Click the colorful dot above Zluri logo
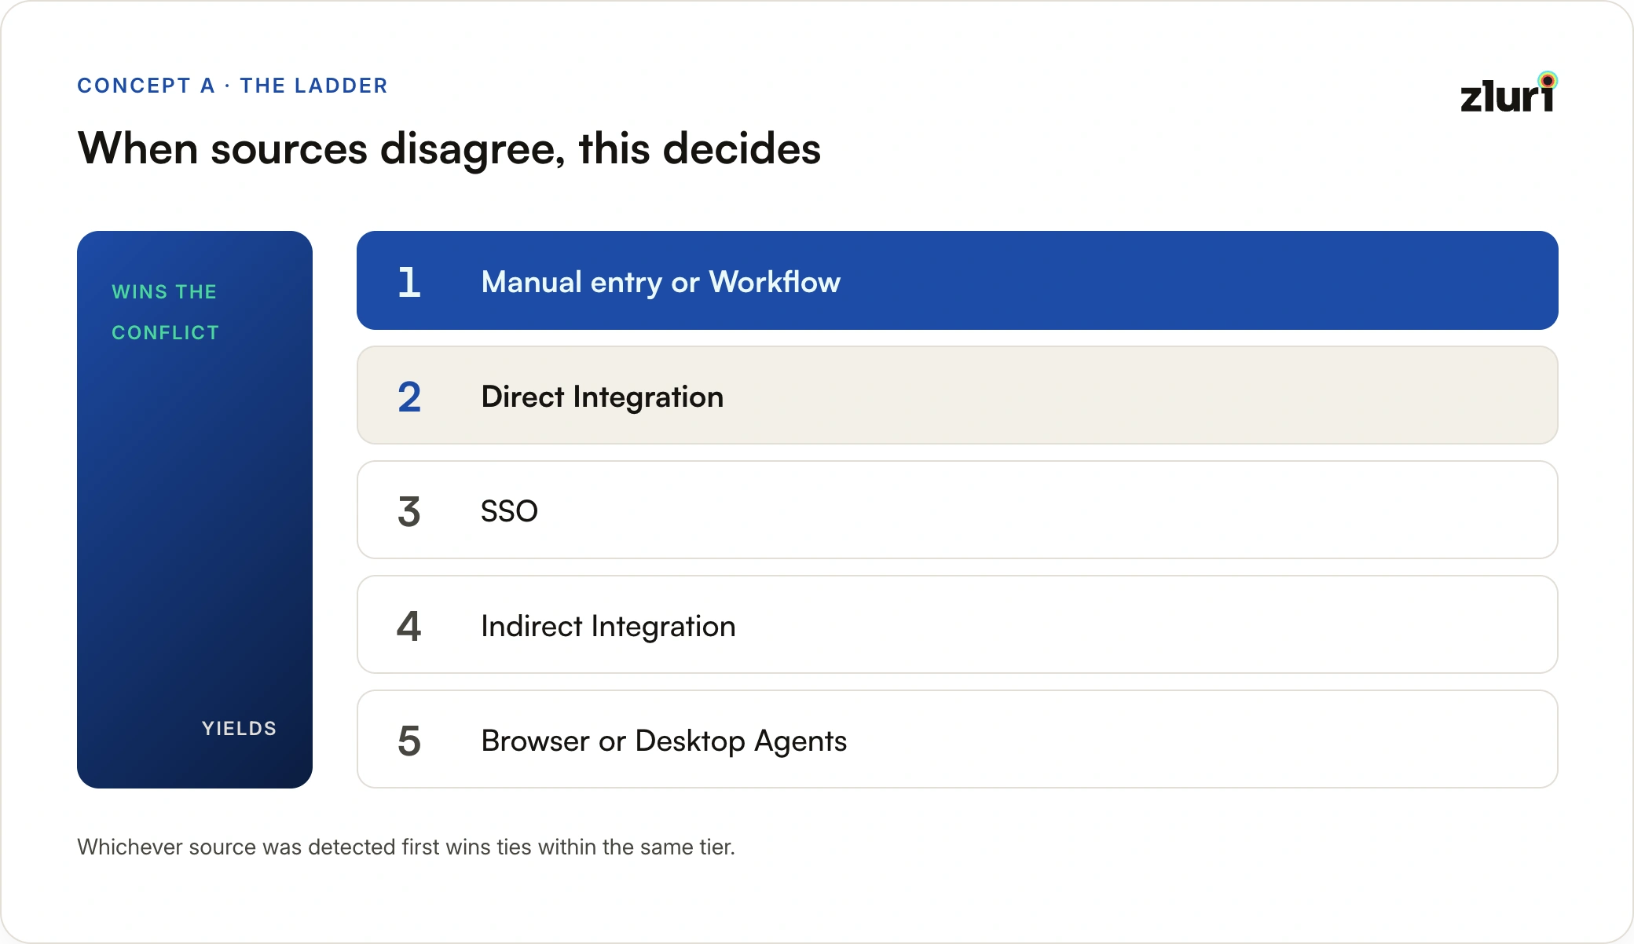Screen dimensions: 1634x944 (x=1548, y=80)
